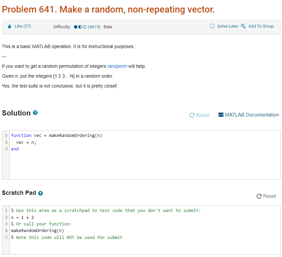Click the MATLAB Documentation text link

(x=252, y=115)
